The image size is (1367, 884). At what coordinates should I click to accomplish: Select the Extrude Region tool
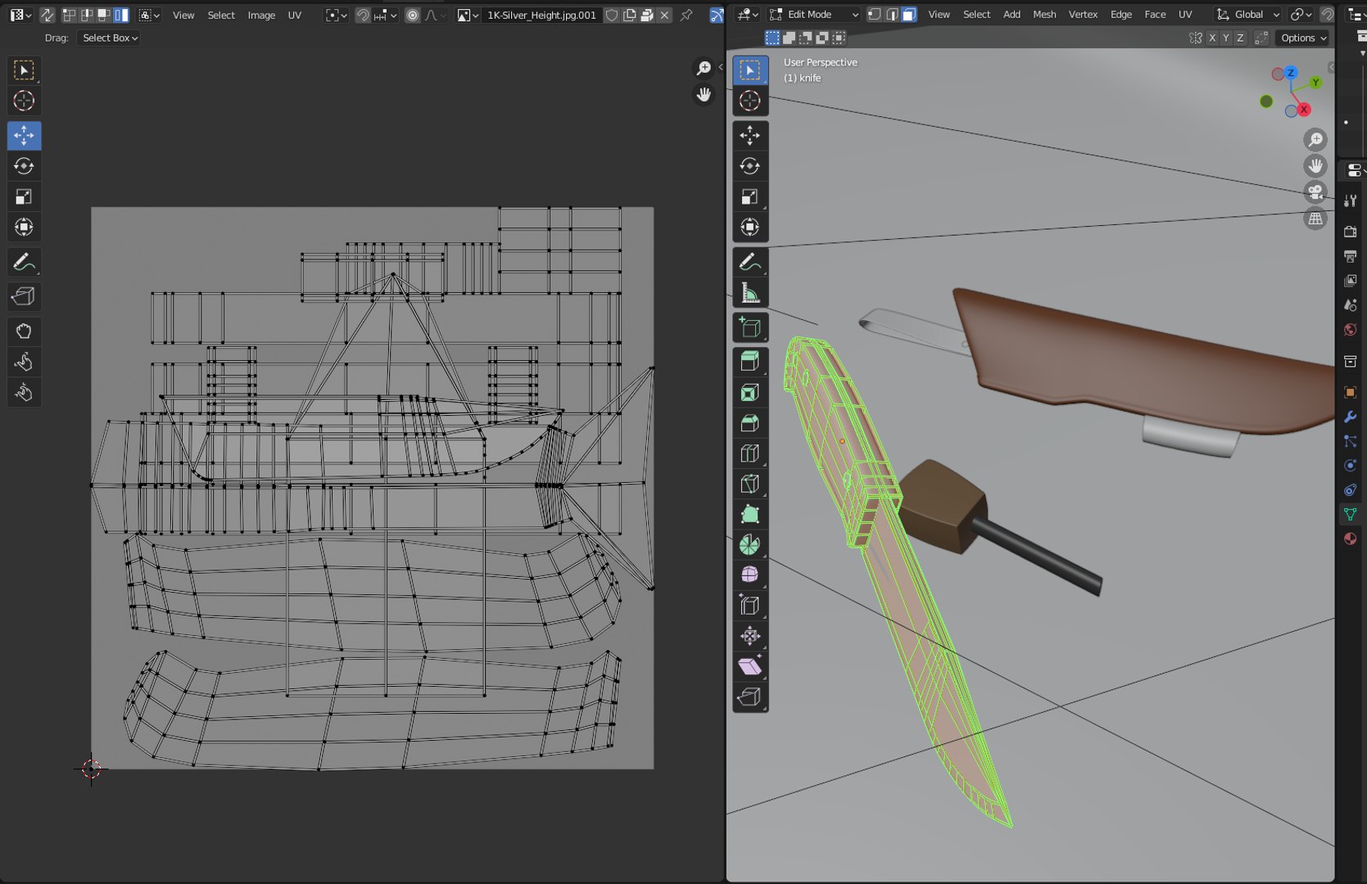[x=749, y=361]
